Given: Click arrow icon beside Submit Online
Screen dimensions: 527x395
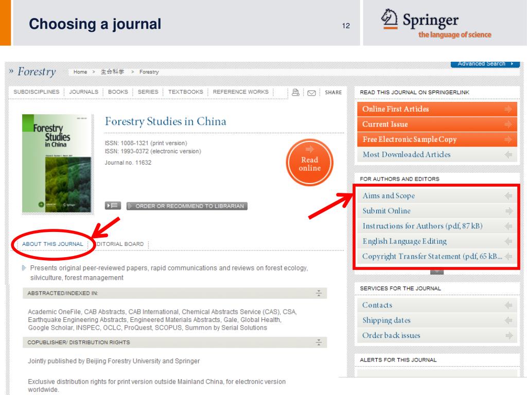Looking at the screenshot, I should point(508,211).
